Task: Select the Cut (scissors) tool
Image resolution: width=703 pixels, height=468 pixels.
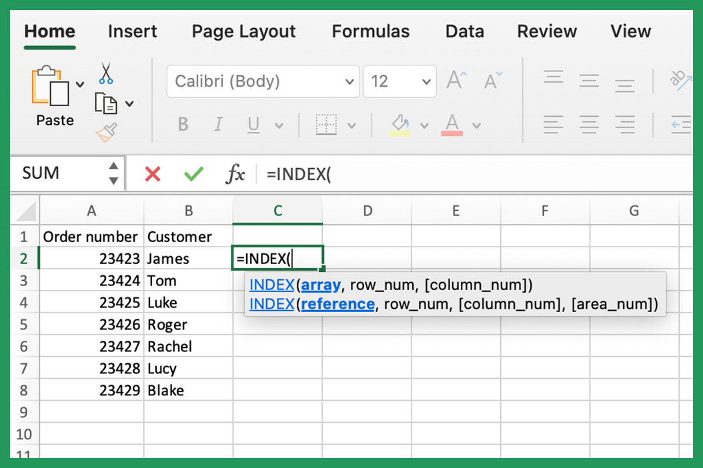Action: [x=105, y=73]
